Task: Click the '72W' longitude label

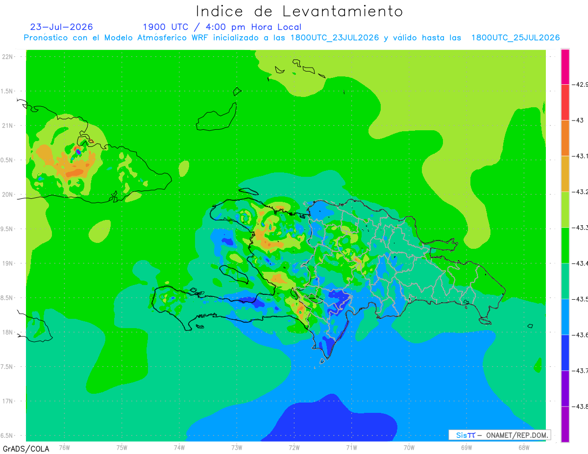Action: 294,447
